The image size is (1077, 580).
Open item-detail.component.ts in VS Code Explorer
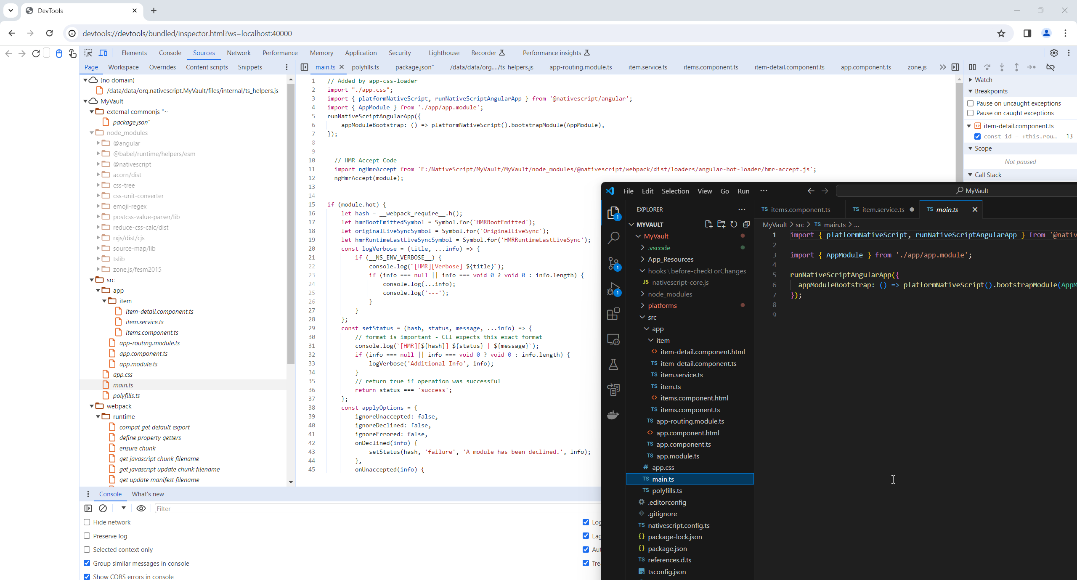698,363
